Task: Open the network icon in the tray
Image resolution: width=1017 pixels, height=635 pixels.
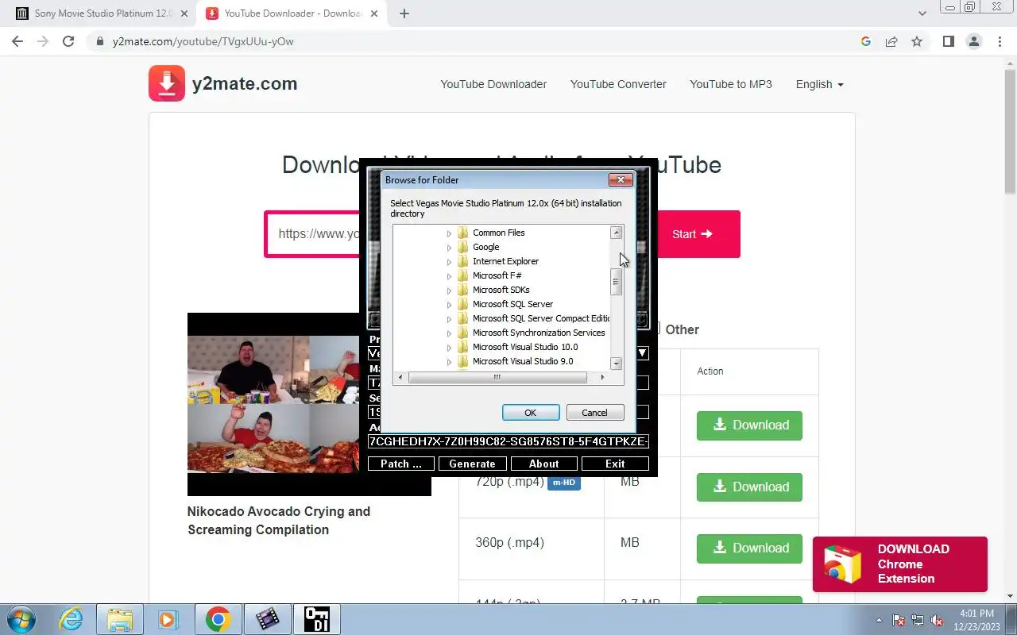Action: 918,620
